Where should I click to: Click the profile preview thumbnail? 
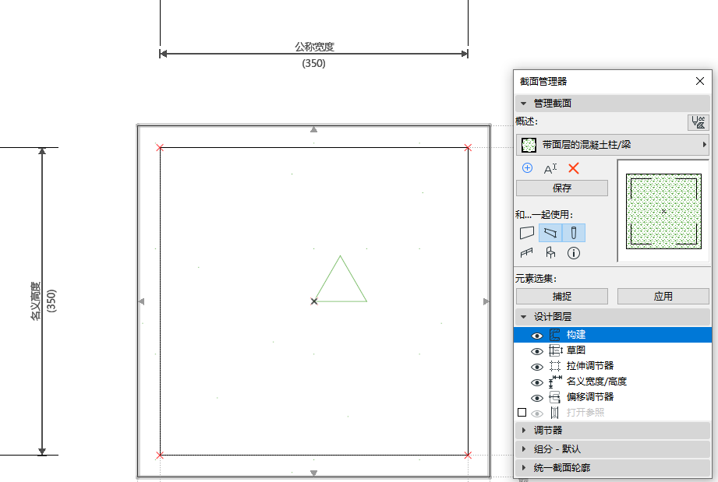coord(663,211)
